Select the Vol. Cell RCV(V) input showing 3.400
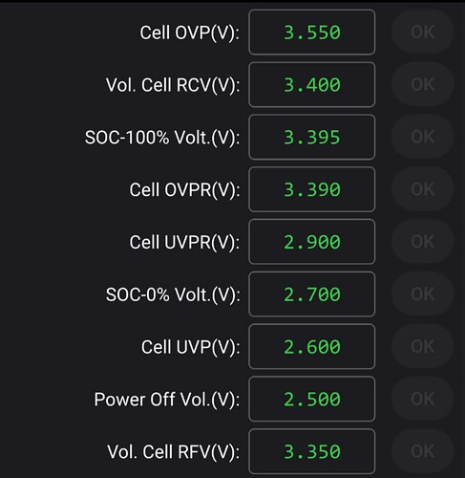The image size is (465, 478). tap(311, 85)
